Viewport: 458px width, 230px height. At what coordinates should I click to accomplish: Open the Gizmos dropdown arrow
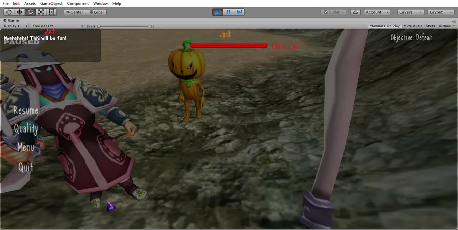click(454, 26)
